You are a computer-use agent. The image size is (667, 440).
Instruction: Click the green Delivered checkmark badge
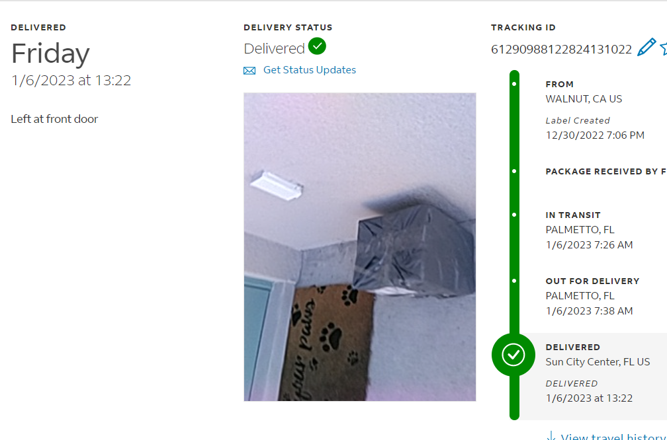click(x=317, y=46)
